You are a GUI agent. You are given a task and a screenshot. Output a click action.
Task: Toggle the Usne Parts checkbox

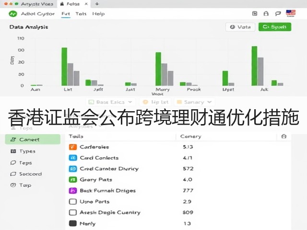(73, 201)
